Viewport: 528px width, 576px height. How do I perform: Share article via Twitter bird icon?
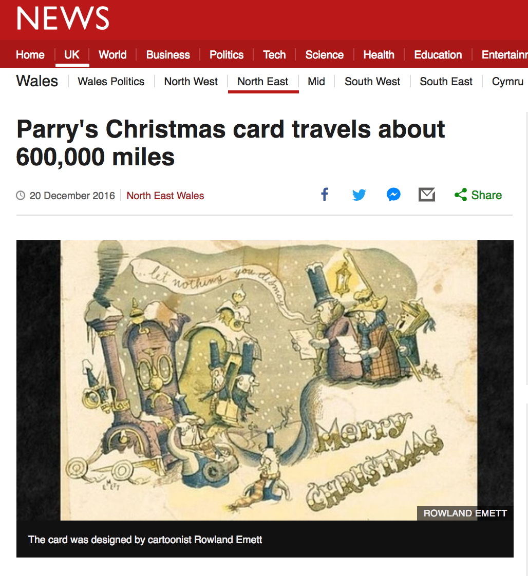[359, 195]
